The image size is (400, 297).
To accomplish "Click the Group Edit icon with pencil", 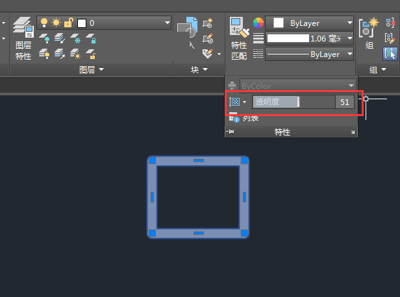I will click(x=390, y=38).
